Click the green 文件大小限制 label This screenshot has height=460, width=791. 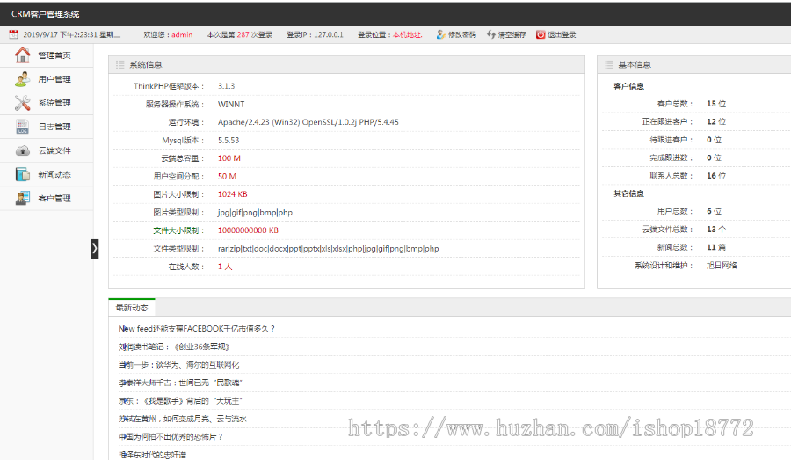[178, 230]
